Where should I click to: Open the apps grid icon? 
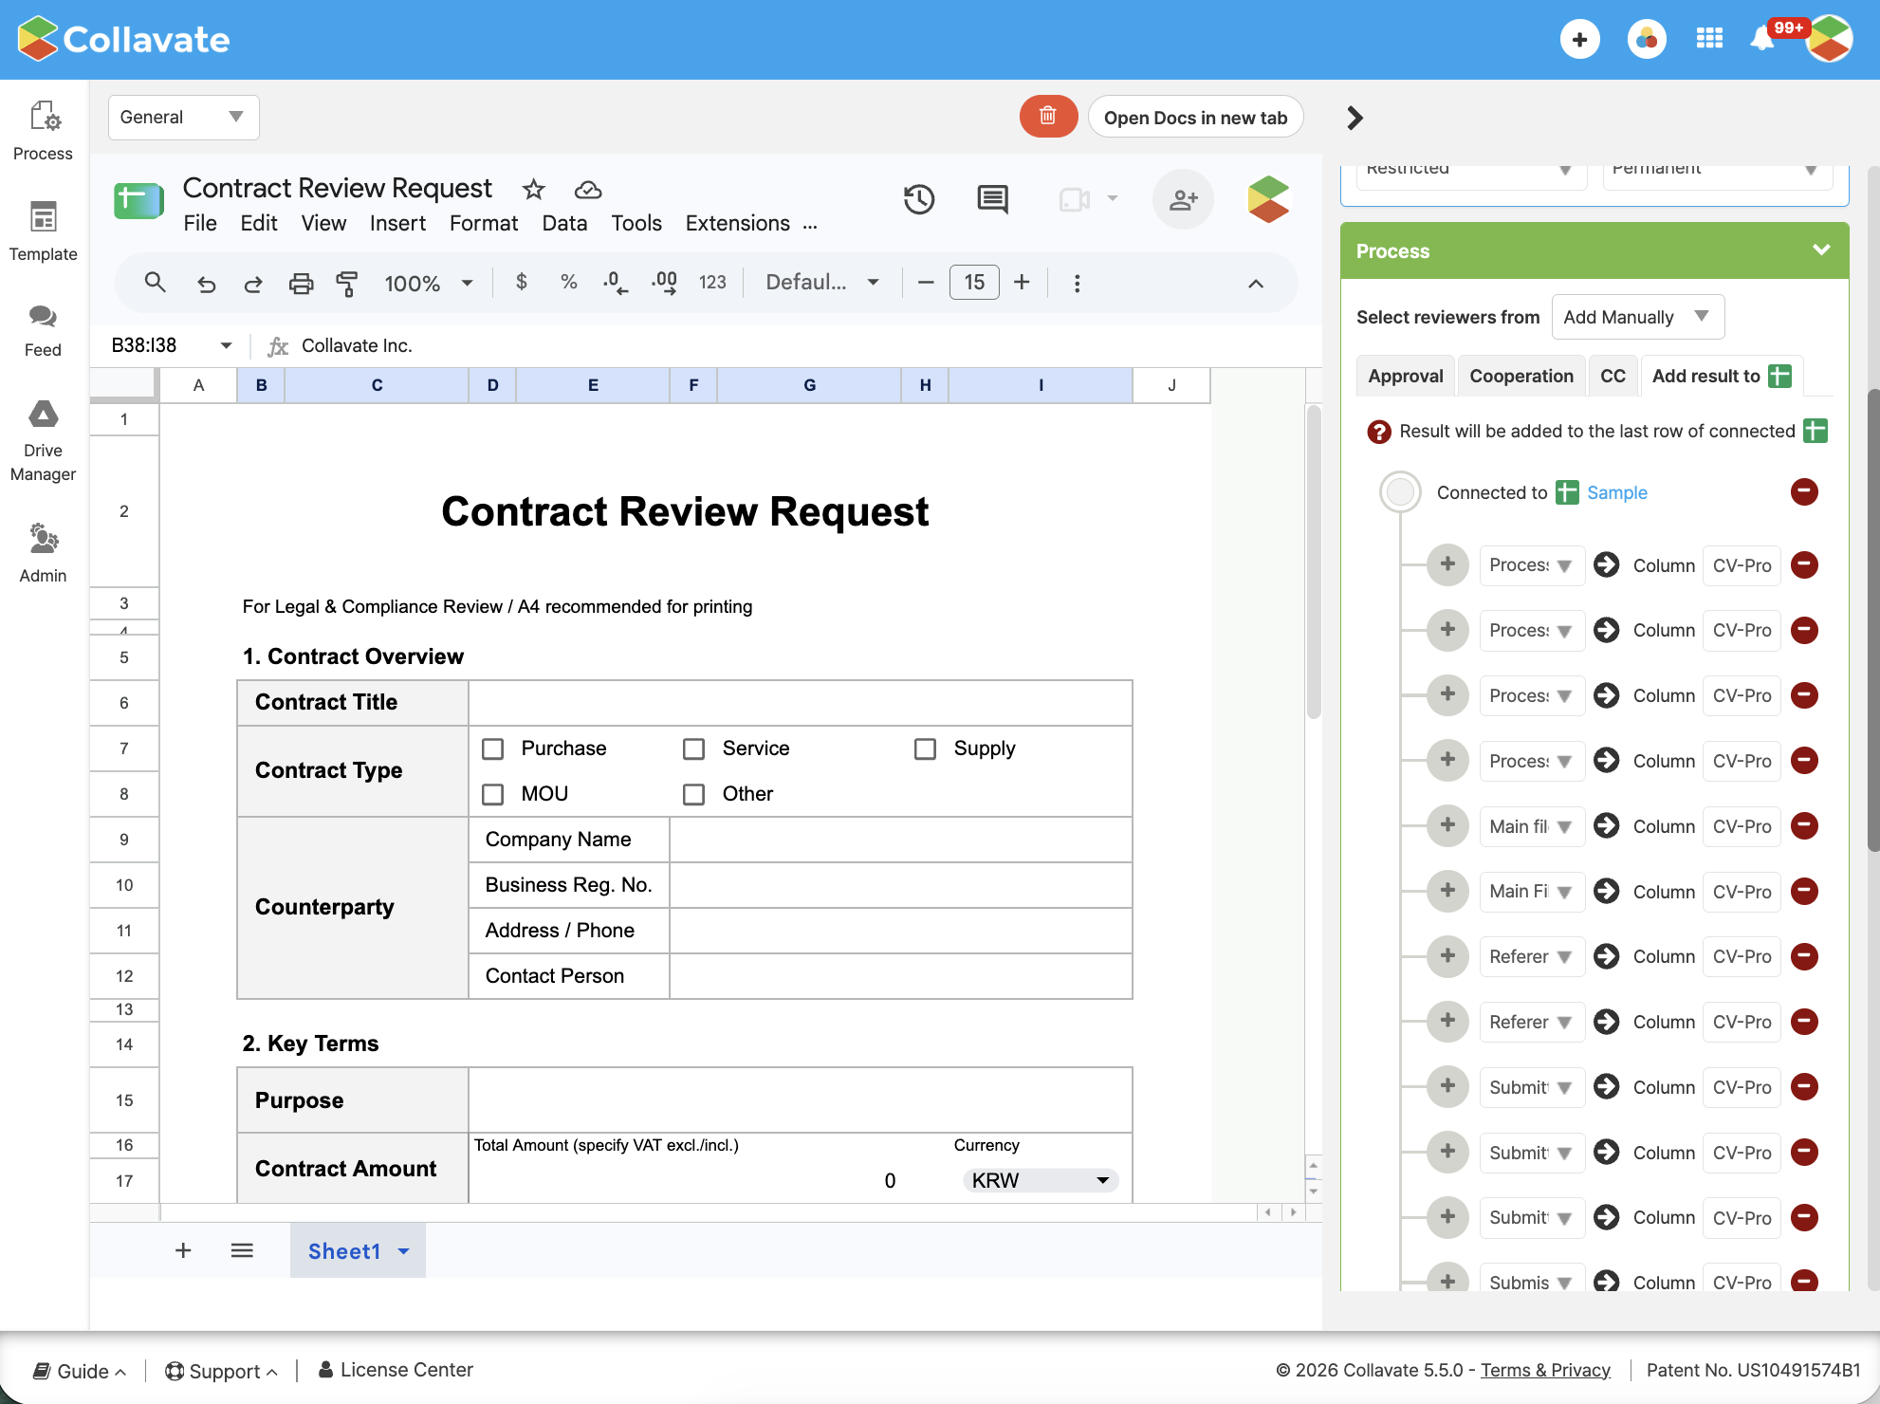[1709, 39]
